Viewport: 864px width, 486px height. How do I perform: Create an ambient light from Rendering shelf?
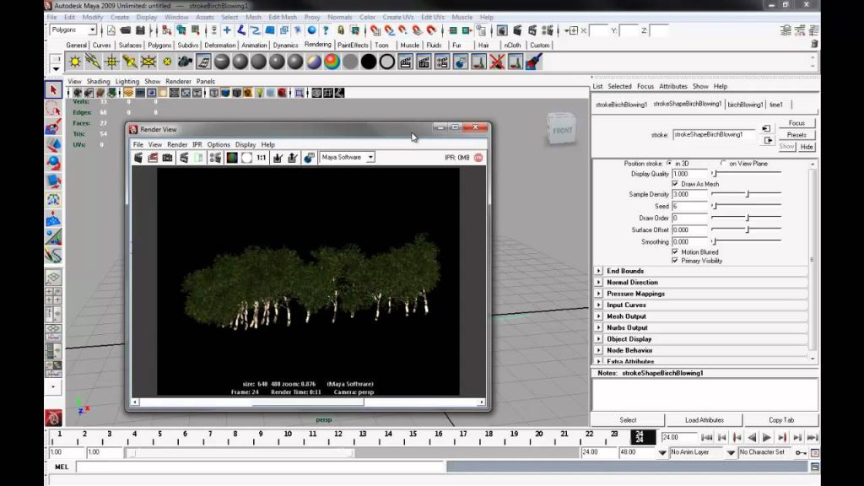click(x=75, y=62)
